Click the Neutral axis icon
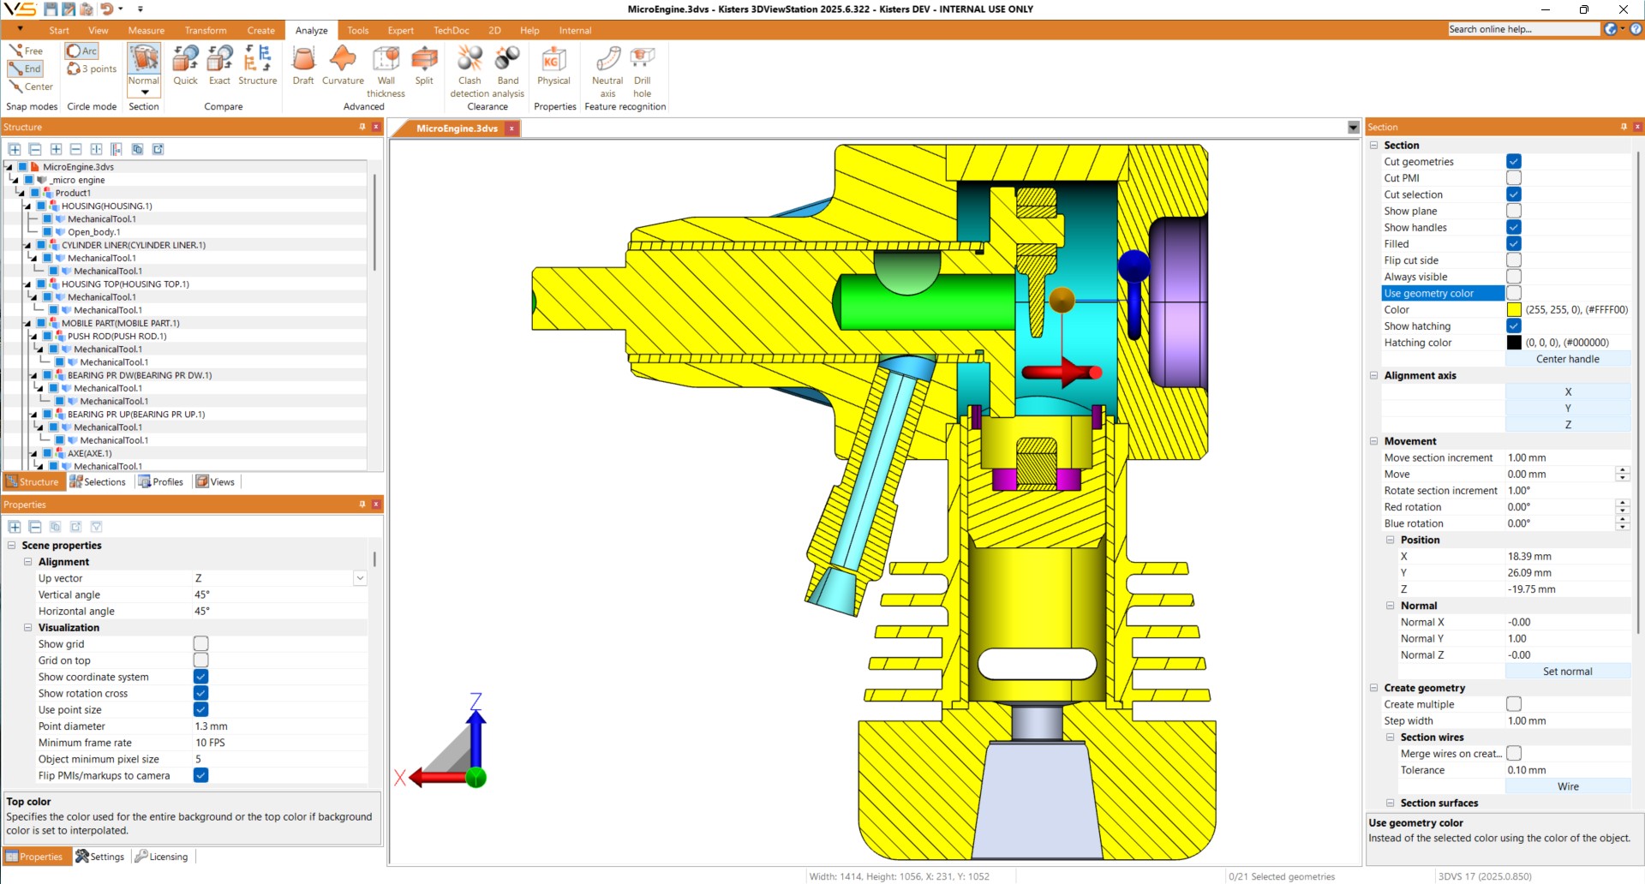This screenshot has width=1645, height=884. [x=607, y=60]
